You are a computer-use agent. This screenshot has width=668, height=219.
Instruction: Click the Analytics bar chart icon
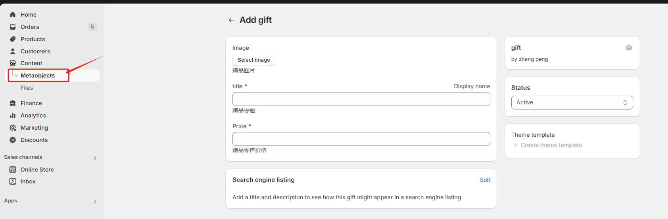coord(13,115)
